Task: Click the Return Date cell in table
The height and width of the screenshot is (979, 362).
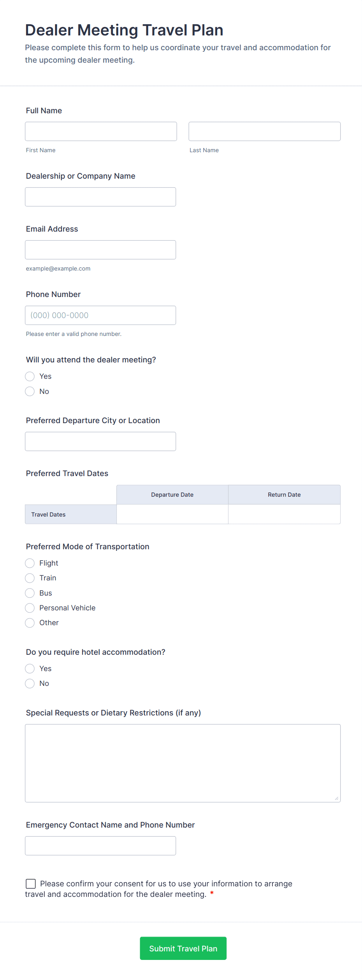Action: click(x=284, y=514)
